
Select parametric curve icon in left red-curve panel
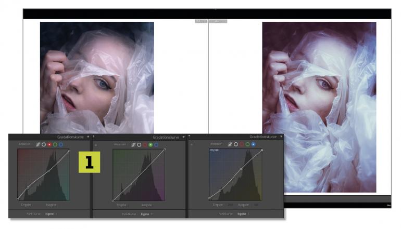click(x=38, y=144)
